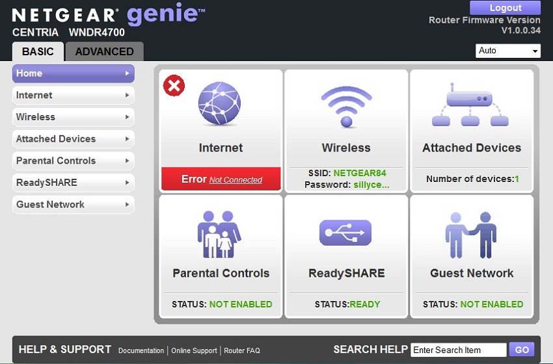Click the Attached Devices tile title
The width and height of the screenshot is (553, 364).
[472, 148]
